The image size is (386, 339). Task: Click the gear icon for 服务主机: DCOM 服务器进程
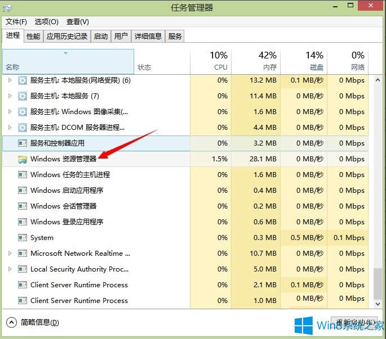pyautogui.click(x=23, y=128)
